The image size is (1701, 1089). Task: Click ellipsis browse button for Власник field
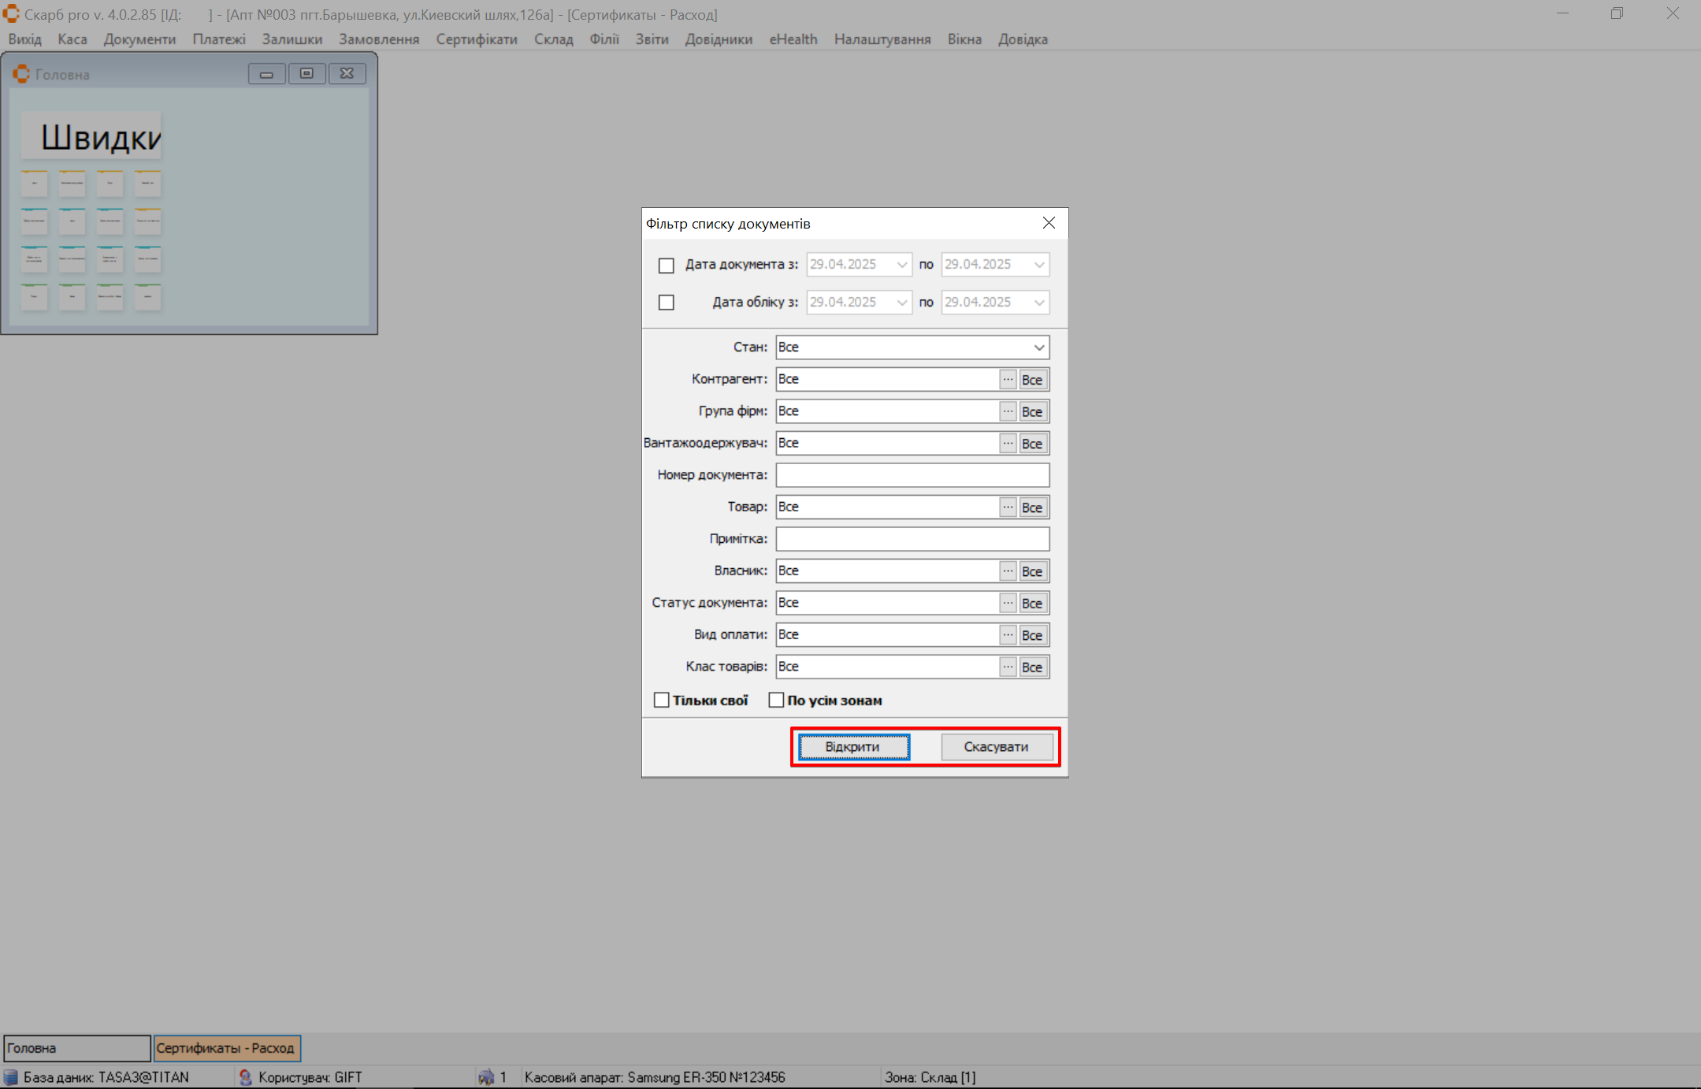(x=1008, y=571)
